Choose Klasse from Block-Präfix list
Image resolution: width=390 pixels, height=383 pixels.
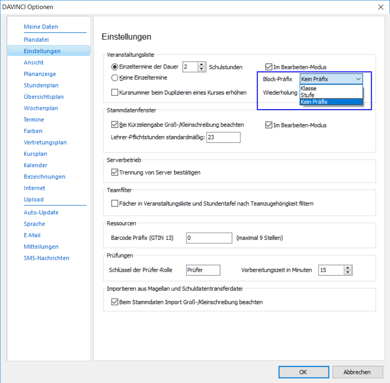pos(331,88)
